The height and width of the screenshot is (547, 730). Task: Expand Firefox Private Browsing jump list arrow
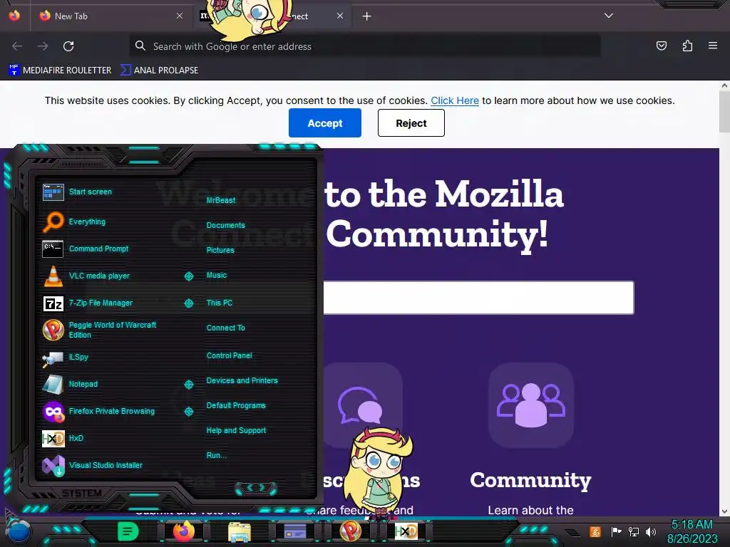pos(188,412)
